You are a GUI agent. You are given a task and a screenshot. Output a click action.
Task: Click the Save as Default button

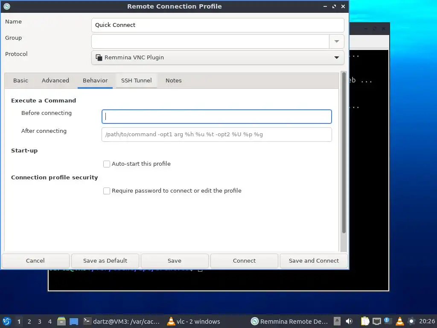tap(105, 261)
